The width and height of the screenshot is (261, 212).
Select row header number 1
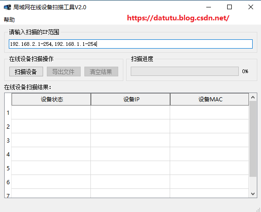point(8,113)
